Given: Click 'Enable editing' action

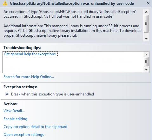Looking at the screenshot, I should click(x=16, y=119).
